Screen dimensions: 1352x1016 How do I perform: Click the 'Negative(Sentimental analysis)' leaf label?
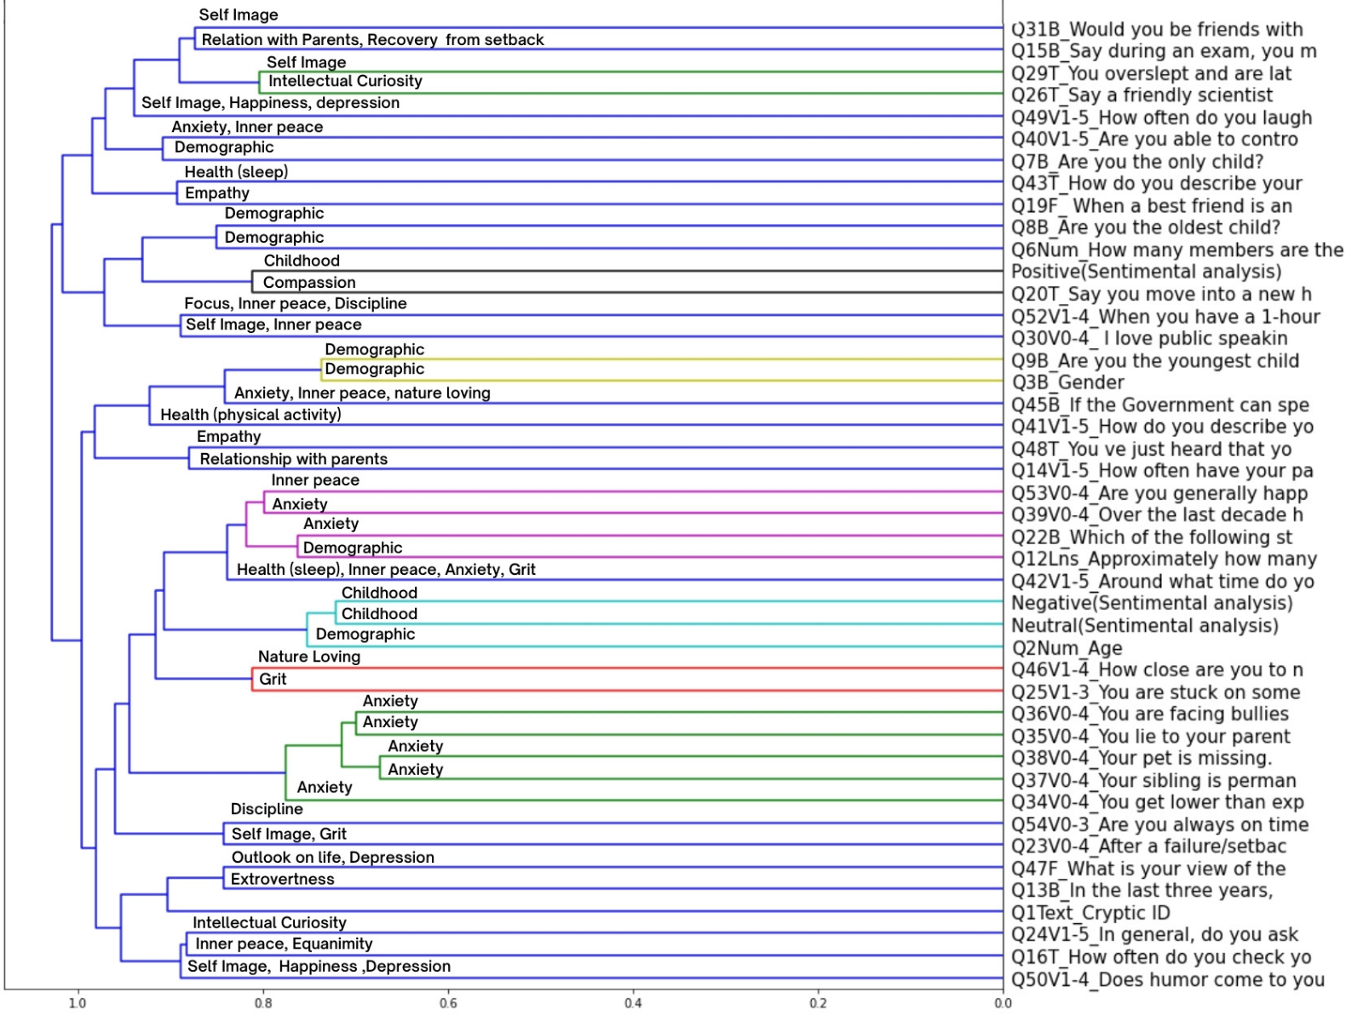coord(1152,603)
